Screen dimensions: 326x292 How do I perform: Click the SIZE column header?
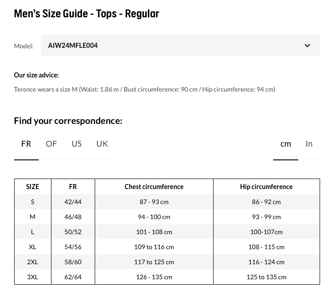33,187
